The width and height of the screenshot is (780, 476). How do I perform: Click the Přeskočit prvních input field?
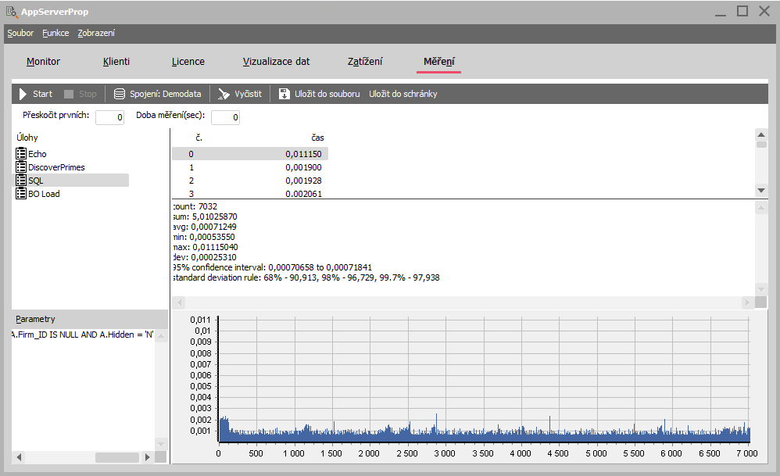click(109, 117)
